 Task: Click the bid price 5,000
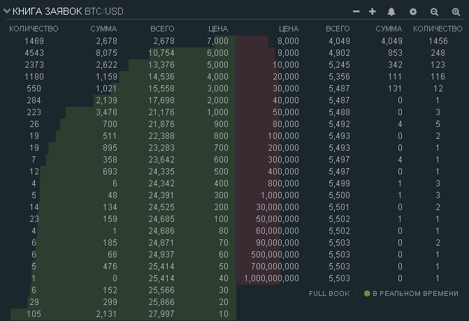pos(218,65)
